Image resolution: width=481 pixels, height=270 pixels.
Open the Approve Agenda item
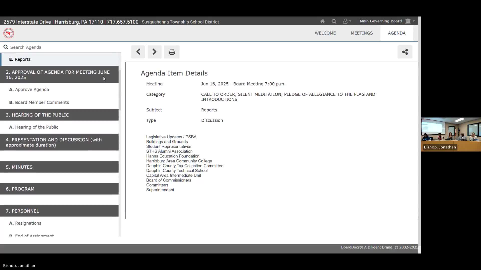coord(32,89)
